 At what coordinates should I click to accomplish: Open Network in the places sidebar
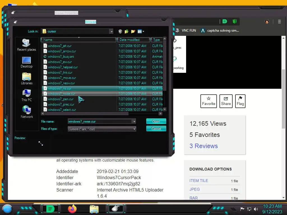27,112
